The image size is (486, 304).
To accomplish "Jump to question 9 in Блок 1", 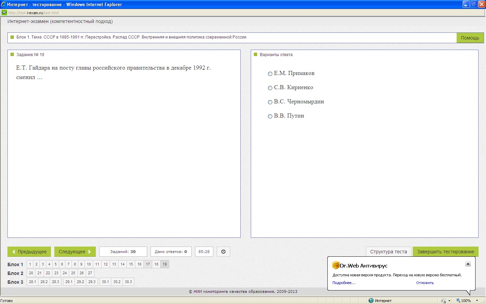I will pyautogui.click(x=81, y=264).
